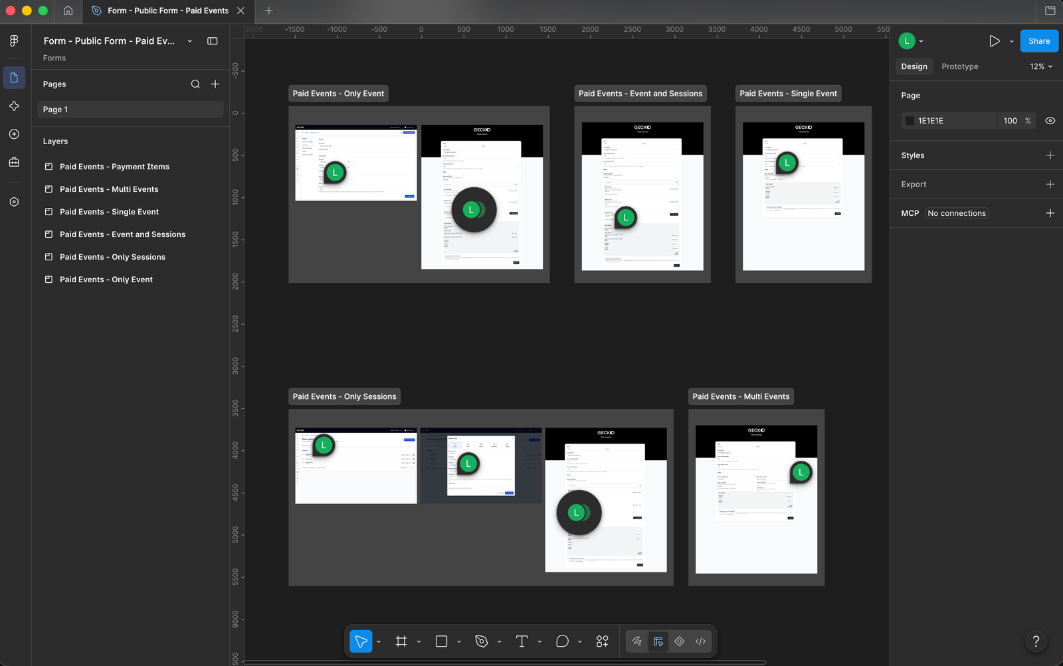Add an MCP connection with the plus icon

tap(1050, 213)
